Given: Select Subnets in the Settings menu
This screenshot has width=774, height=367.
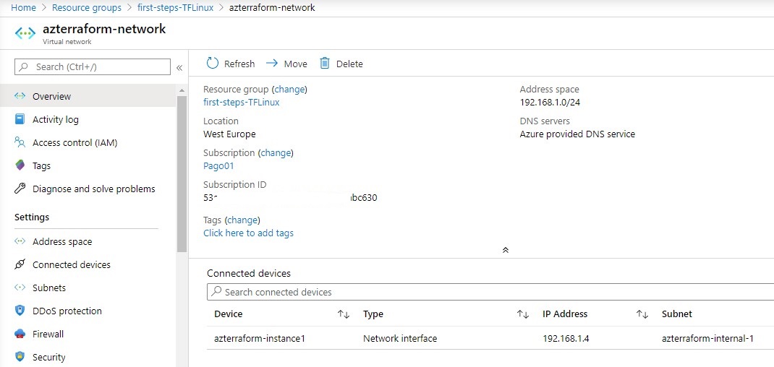Looking at the screenshot, I should [x=49, y=288].
